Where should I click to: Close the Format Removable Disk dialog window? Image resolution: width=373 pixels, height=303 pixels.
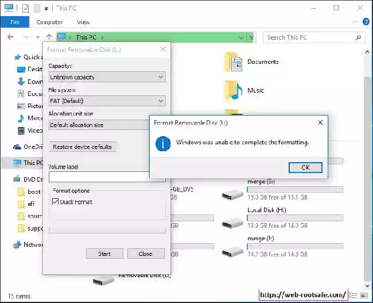[x=163, y=49]
